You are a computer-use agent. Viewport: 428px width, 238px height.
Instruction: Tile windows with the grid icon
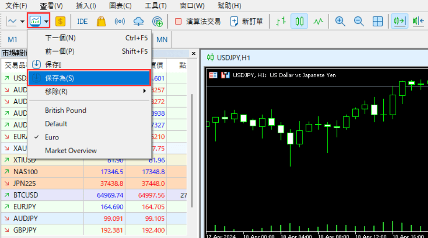pyautogui.click(x=378, y=21)
